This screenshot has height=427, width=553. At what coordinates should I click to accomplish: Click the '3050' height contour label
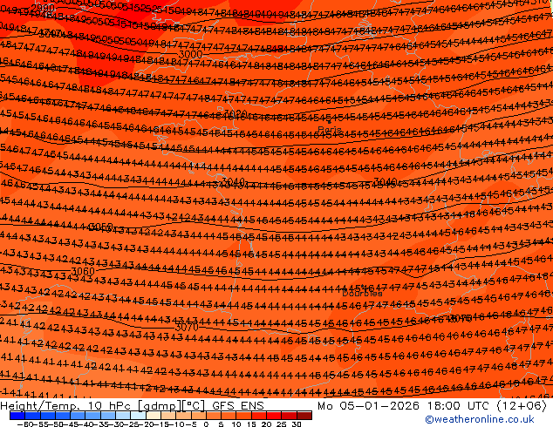click(x=101, y=227)
